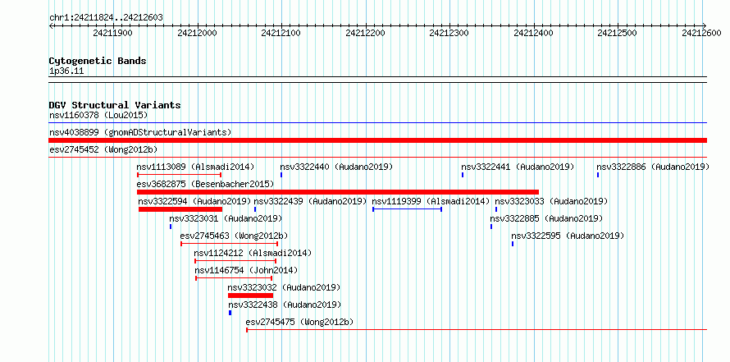The height and width of the screenshot is (362, 730).
Task: Click the red nsv1124212 interval glyph
Action: point(235,261)
